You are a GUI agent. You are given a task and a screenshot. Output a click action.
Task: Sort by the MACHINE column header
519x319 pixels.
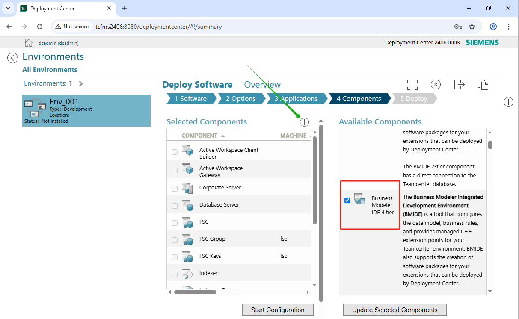pos(293,136)
